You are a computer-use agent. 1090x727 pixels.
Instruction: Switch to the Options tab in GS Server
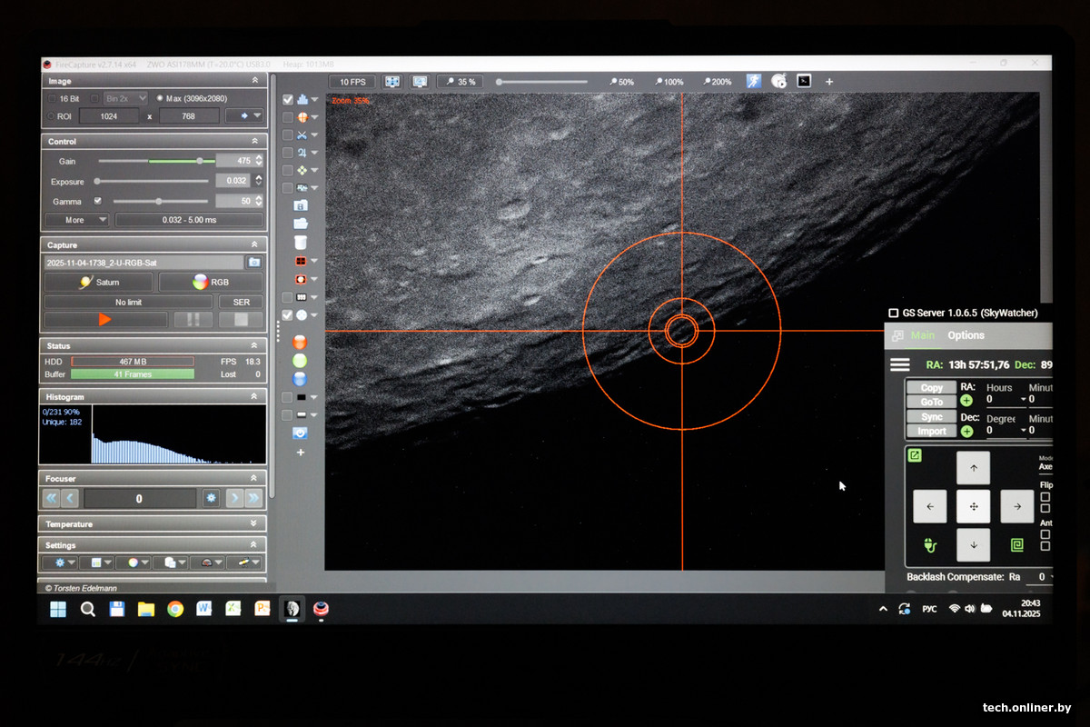point(966,335)
